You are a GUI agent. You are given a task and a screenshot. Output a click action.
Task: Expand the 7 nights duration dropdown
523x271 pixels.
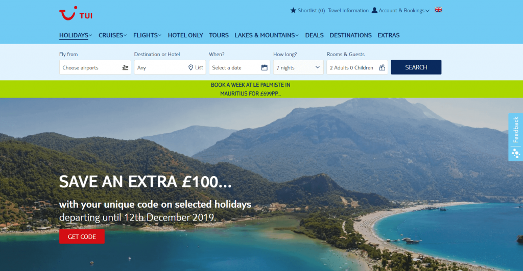298,67
